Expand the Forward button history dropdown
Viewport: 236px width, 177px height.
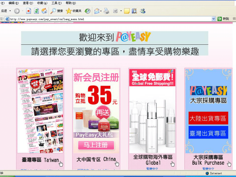pyautogui.click(x=23, y=11)
